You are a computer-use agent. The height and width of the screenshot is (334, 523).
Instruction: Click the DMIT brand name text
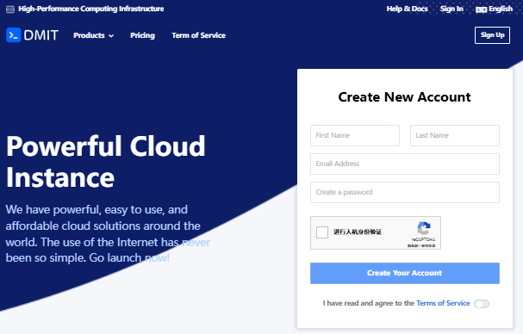pyautogui.click(x=41, y=35)
